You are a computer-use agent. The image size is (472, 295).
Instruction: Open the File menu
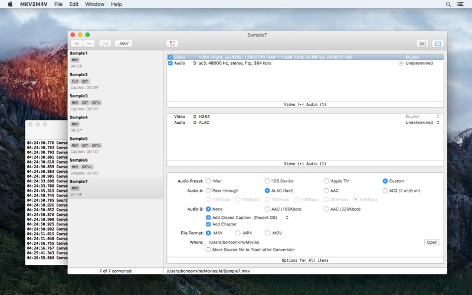coord(58,4)
